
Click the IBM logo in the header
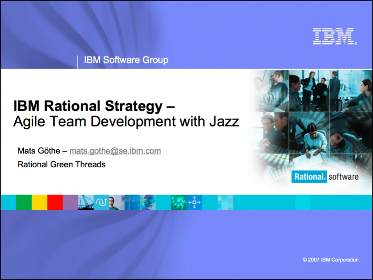(335, 36)
